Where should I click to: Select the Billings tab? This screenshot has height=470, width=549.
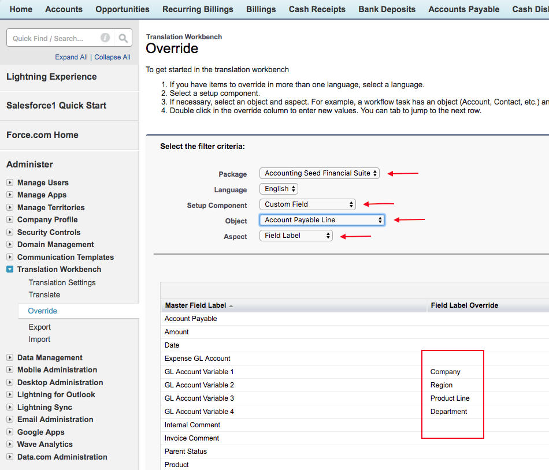click(261, 9)
